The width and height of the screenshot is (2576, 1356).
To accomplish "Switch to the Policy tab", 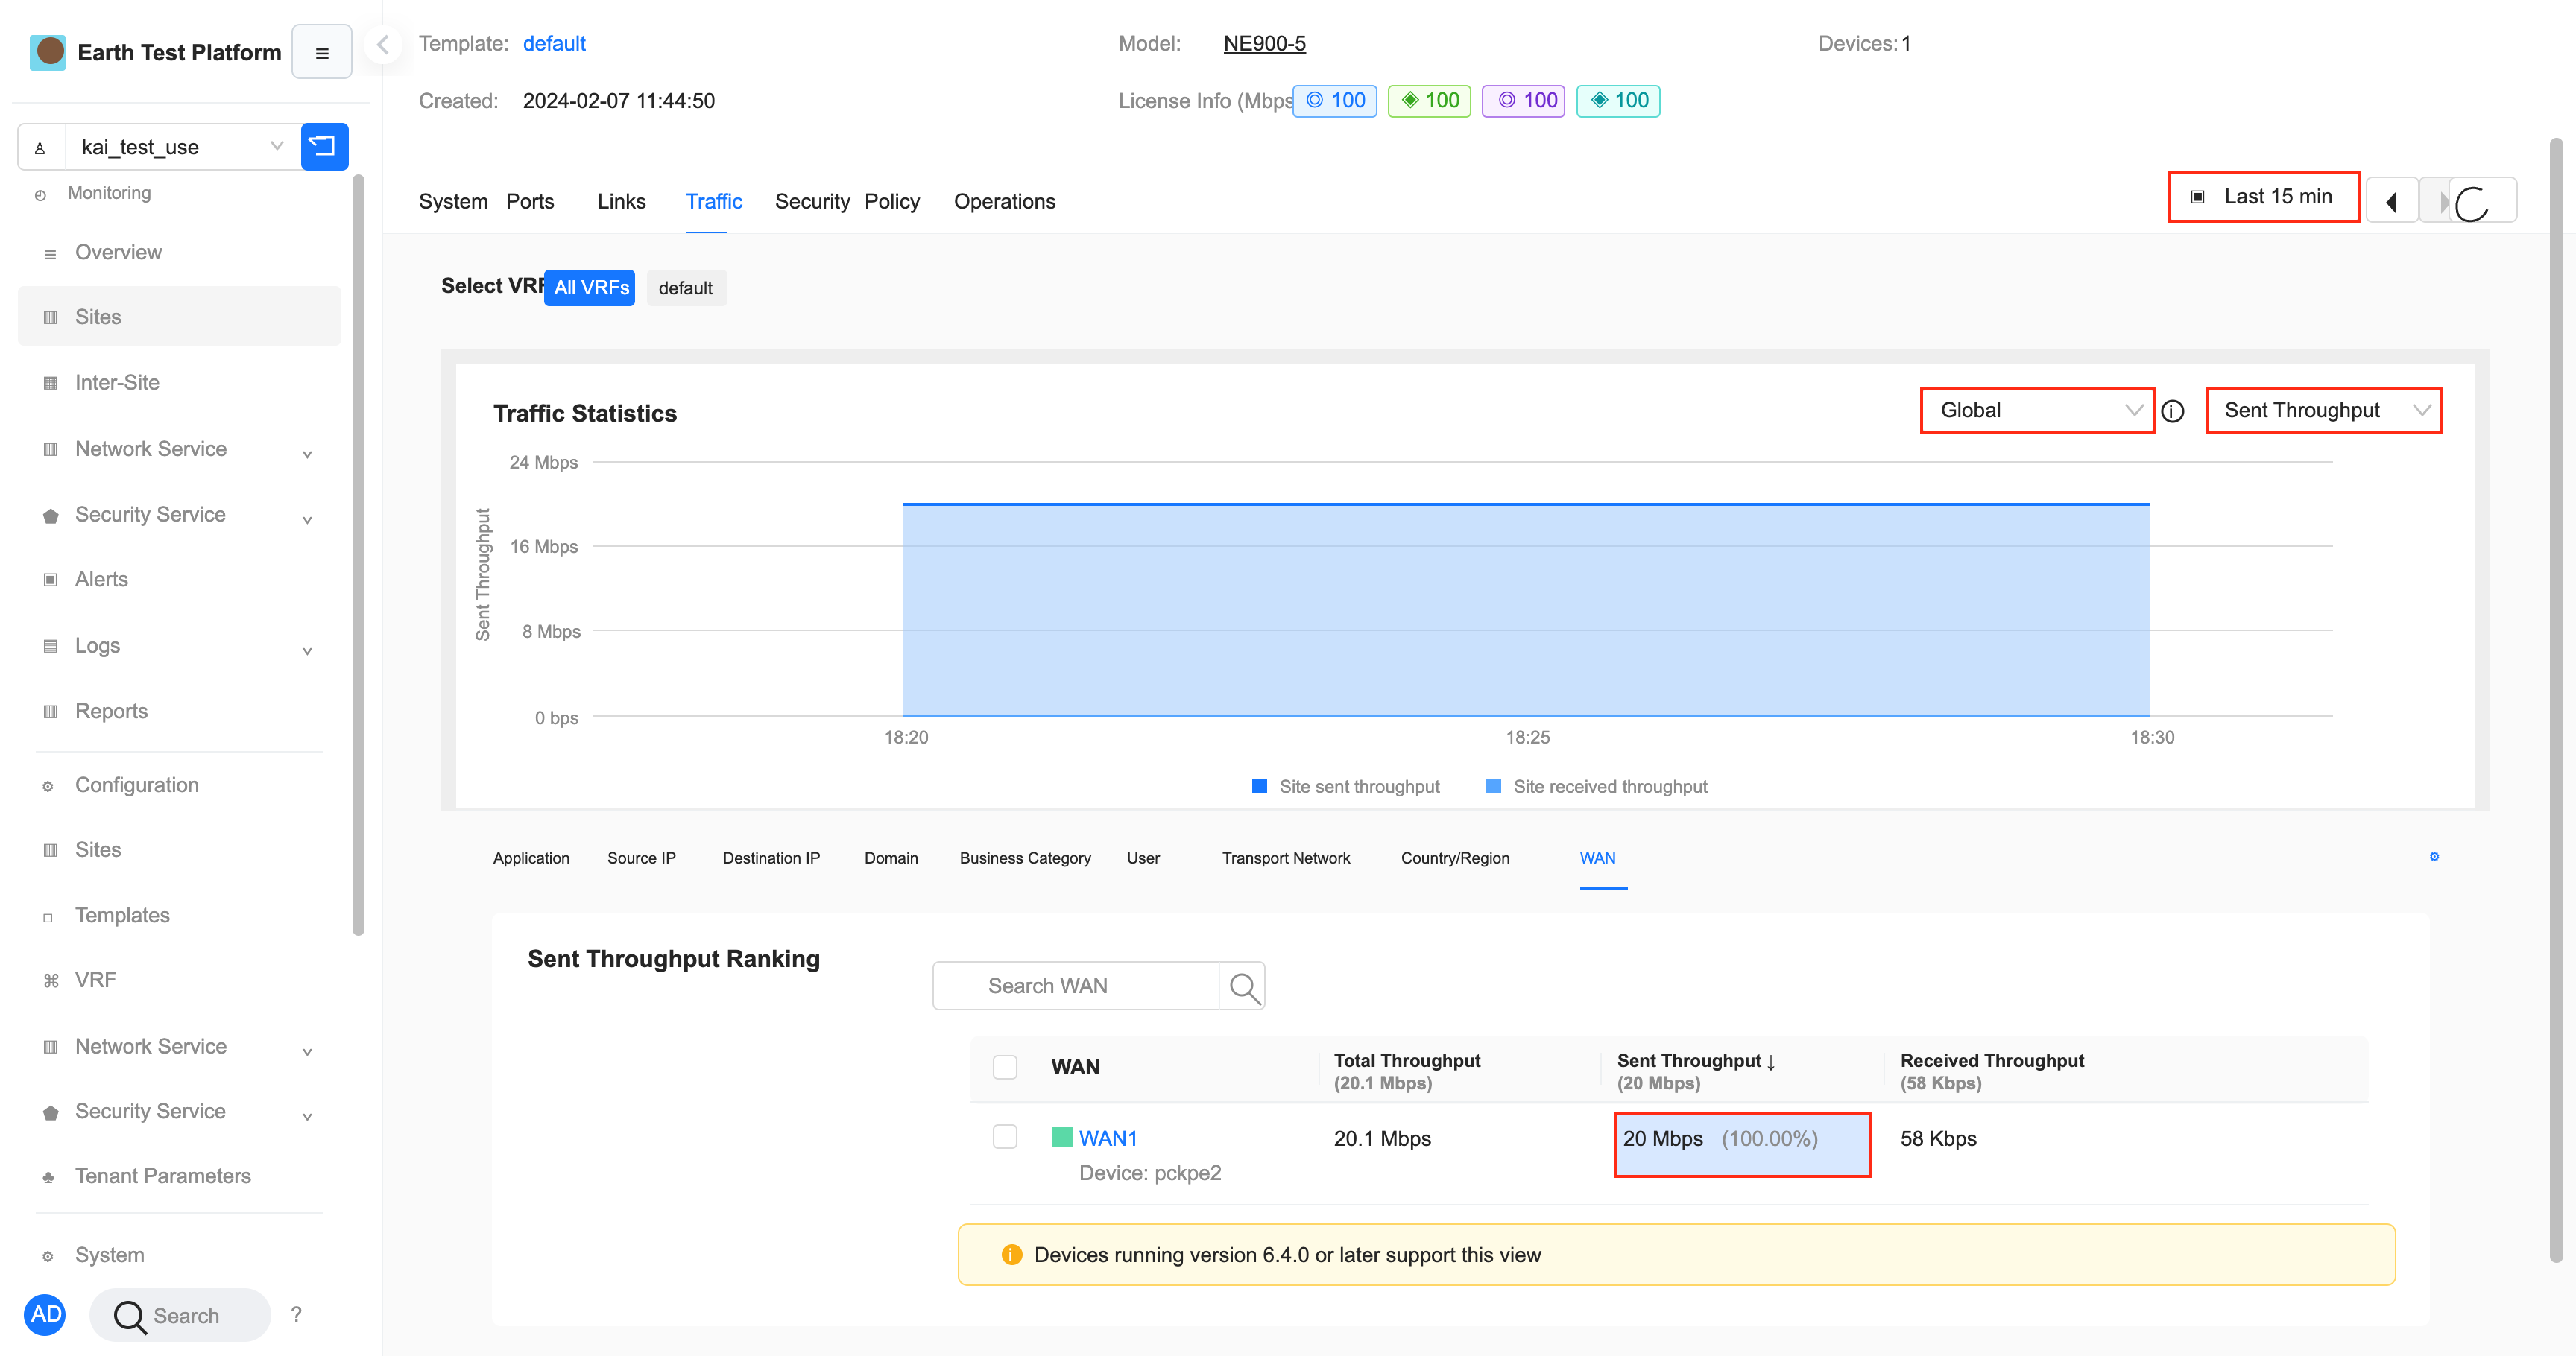I will pos(892,202).
